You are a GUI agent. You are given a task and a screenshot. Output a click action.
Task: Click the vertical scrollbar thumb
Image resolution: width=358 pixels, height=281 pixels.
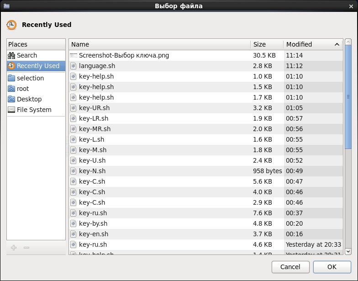348,97
